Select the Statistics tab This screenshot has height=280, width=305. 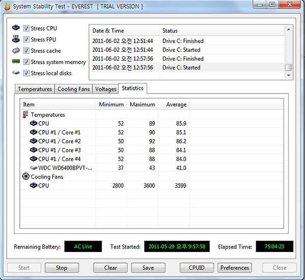[x=133, y=88]
